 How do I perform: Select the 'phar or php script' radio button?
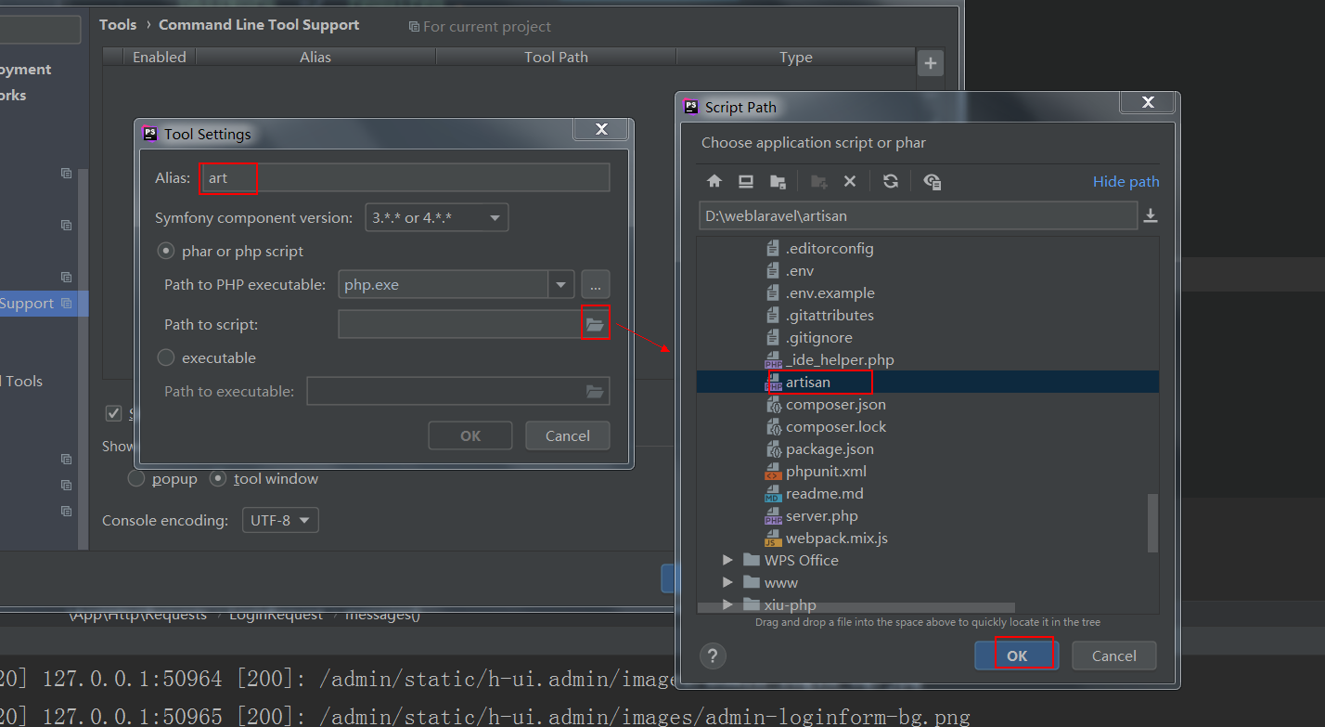166,252
